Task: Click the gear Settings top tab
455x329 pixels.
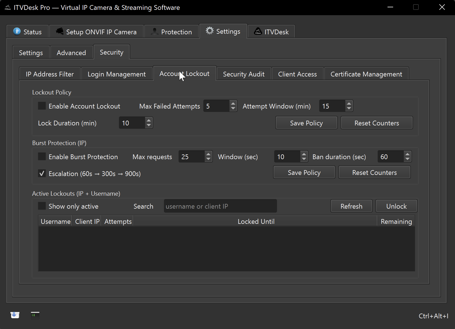Action: tap(223, 31)
